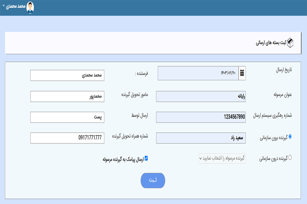The width and height of the screenshot is (307, 204).
Task: Click the package box icon in header
Action: tap(290, 43)
